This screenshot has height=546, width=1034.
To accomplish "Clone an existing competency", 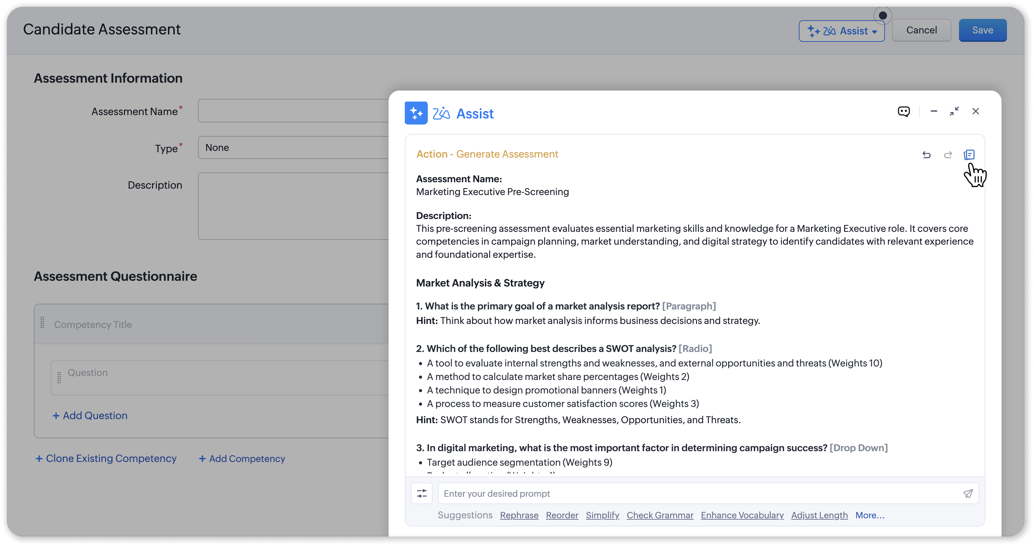I will pos(106,458).
